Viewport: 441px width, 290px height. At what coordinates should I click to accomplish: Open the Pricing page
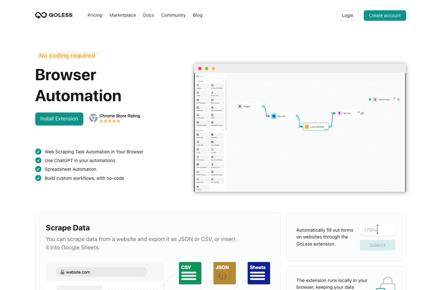[x=95, y=15]
